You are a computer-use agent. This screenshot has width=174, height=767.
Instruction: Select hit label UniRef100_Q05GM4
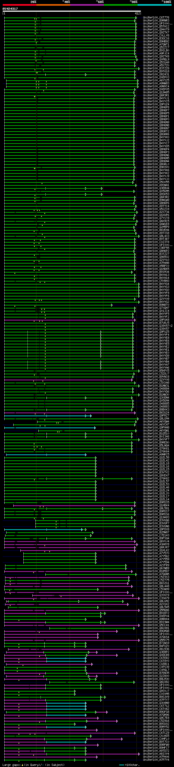click(x=156, y=401)
